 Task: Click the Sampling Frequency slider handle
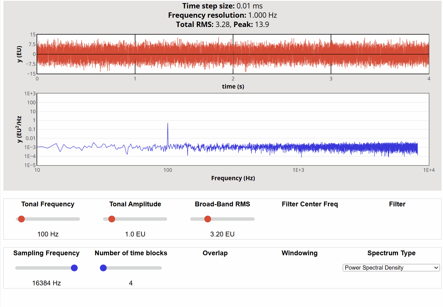point(74,268)
